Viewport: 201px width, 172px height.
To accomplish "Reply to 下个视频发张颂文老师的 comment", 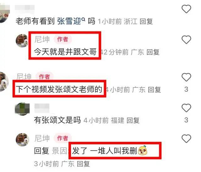I will pyautogui.click(x=154, y=89).
